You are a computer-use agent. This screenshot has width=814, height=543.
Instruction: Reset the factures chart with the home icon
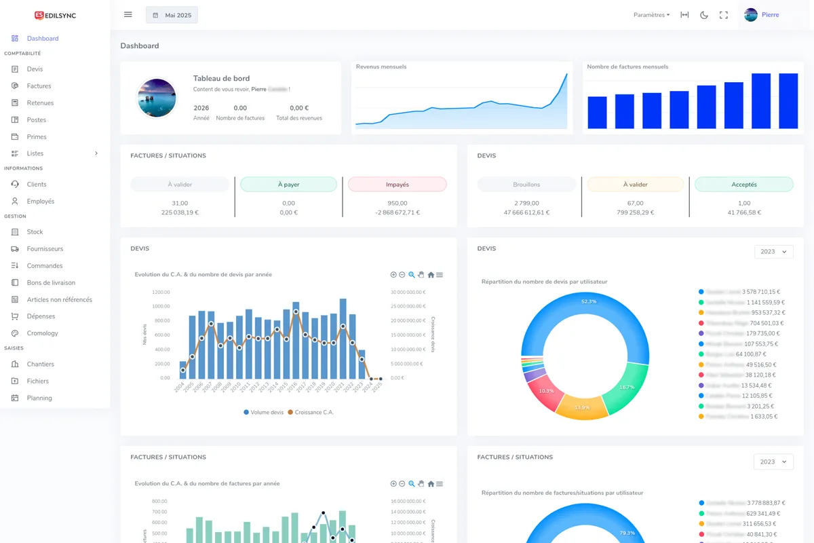pos(431,483)
